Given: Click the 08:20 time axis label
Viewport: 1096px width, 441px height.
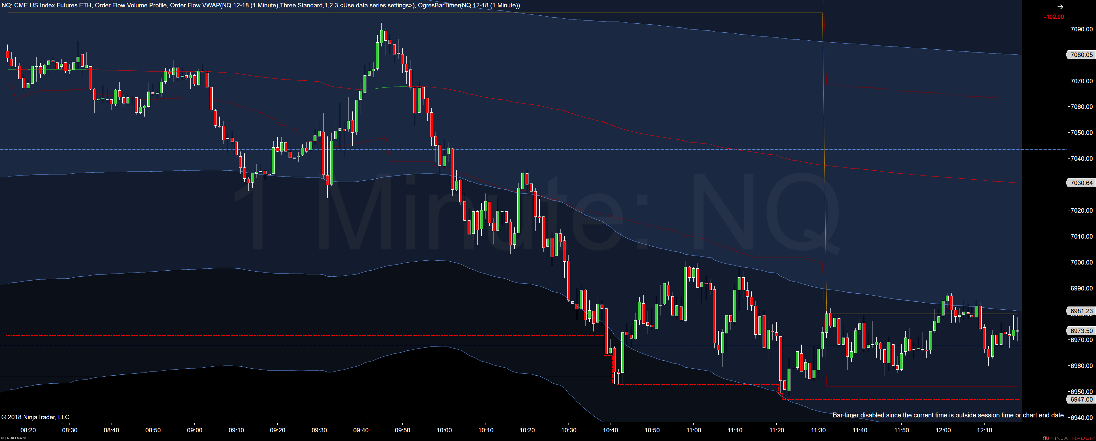Looking at the screenshot, I should [28, 430].
